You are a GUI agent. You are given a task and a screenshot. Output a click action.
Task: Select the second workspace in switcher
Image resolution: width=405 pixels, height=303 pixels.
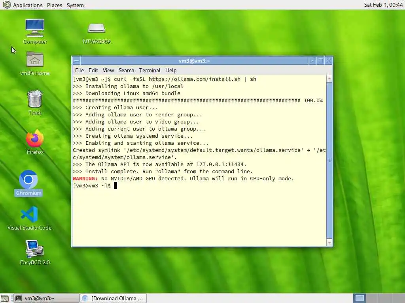click(x=372, y=298)
